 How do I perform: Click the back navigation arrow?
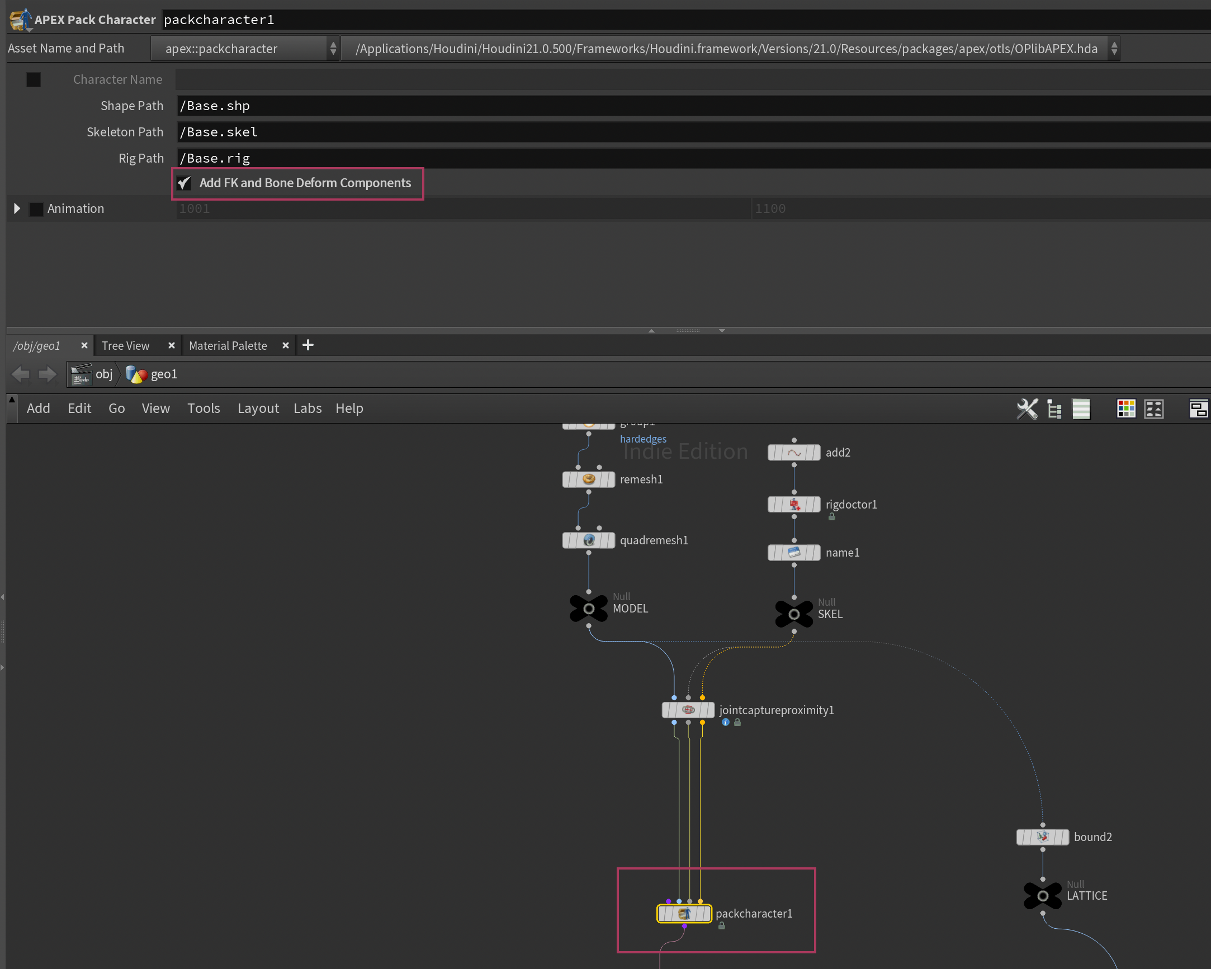(21, 374)
